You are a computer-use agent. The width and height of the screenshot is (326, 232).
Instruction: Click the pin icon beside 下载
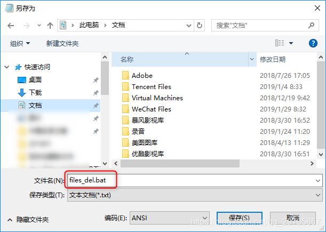tap(96, 93)
